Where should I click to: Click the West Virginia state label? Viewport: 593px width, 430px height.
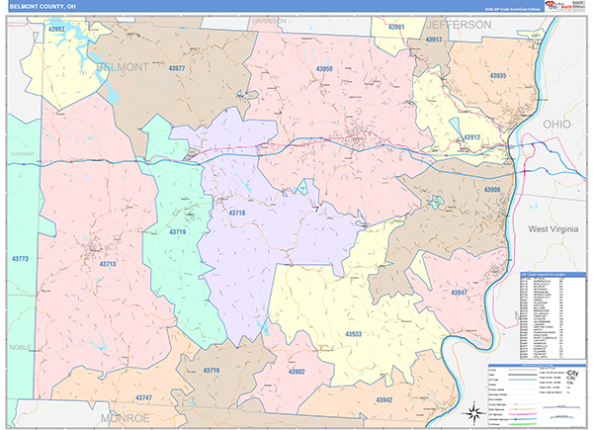(552, 228)
